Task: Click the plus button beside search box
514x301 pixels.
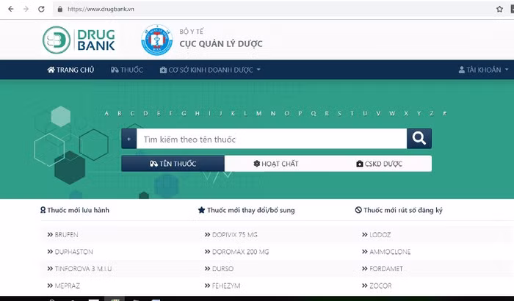Action: 128,139
